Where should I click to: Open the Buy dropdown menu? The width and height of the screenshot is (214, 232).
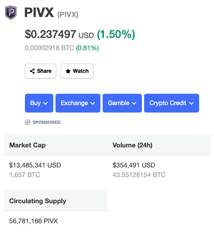(39, 103)
